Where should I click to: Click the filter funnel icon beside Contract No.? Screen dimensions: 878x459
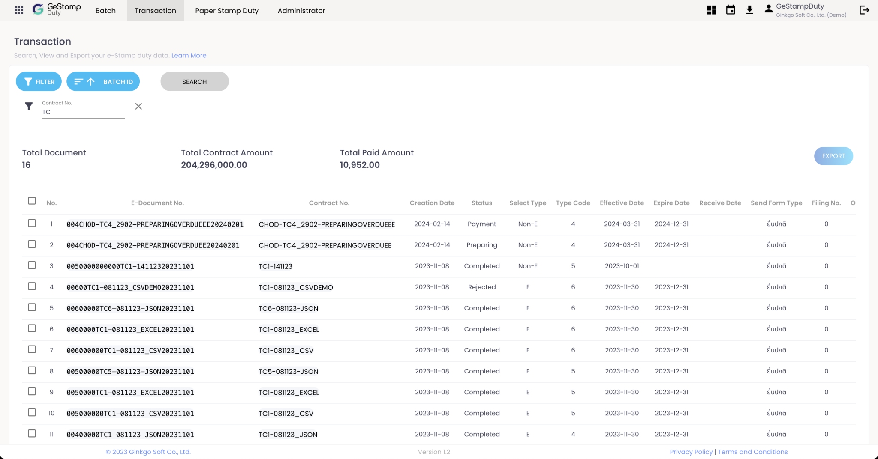(x=29, y=106)
